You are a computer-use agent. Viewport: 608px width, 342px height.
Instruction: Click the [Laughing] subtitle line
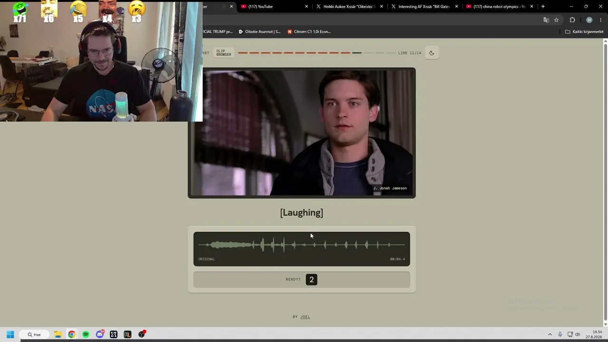302,213
